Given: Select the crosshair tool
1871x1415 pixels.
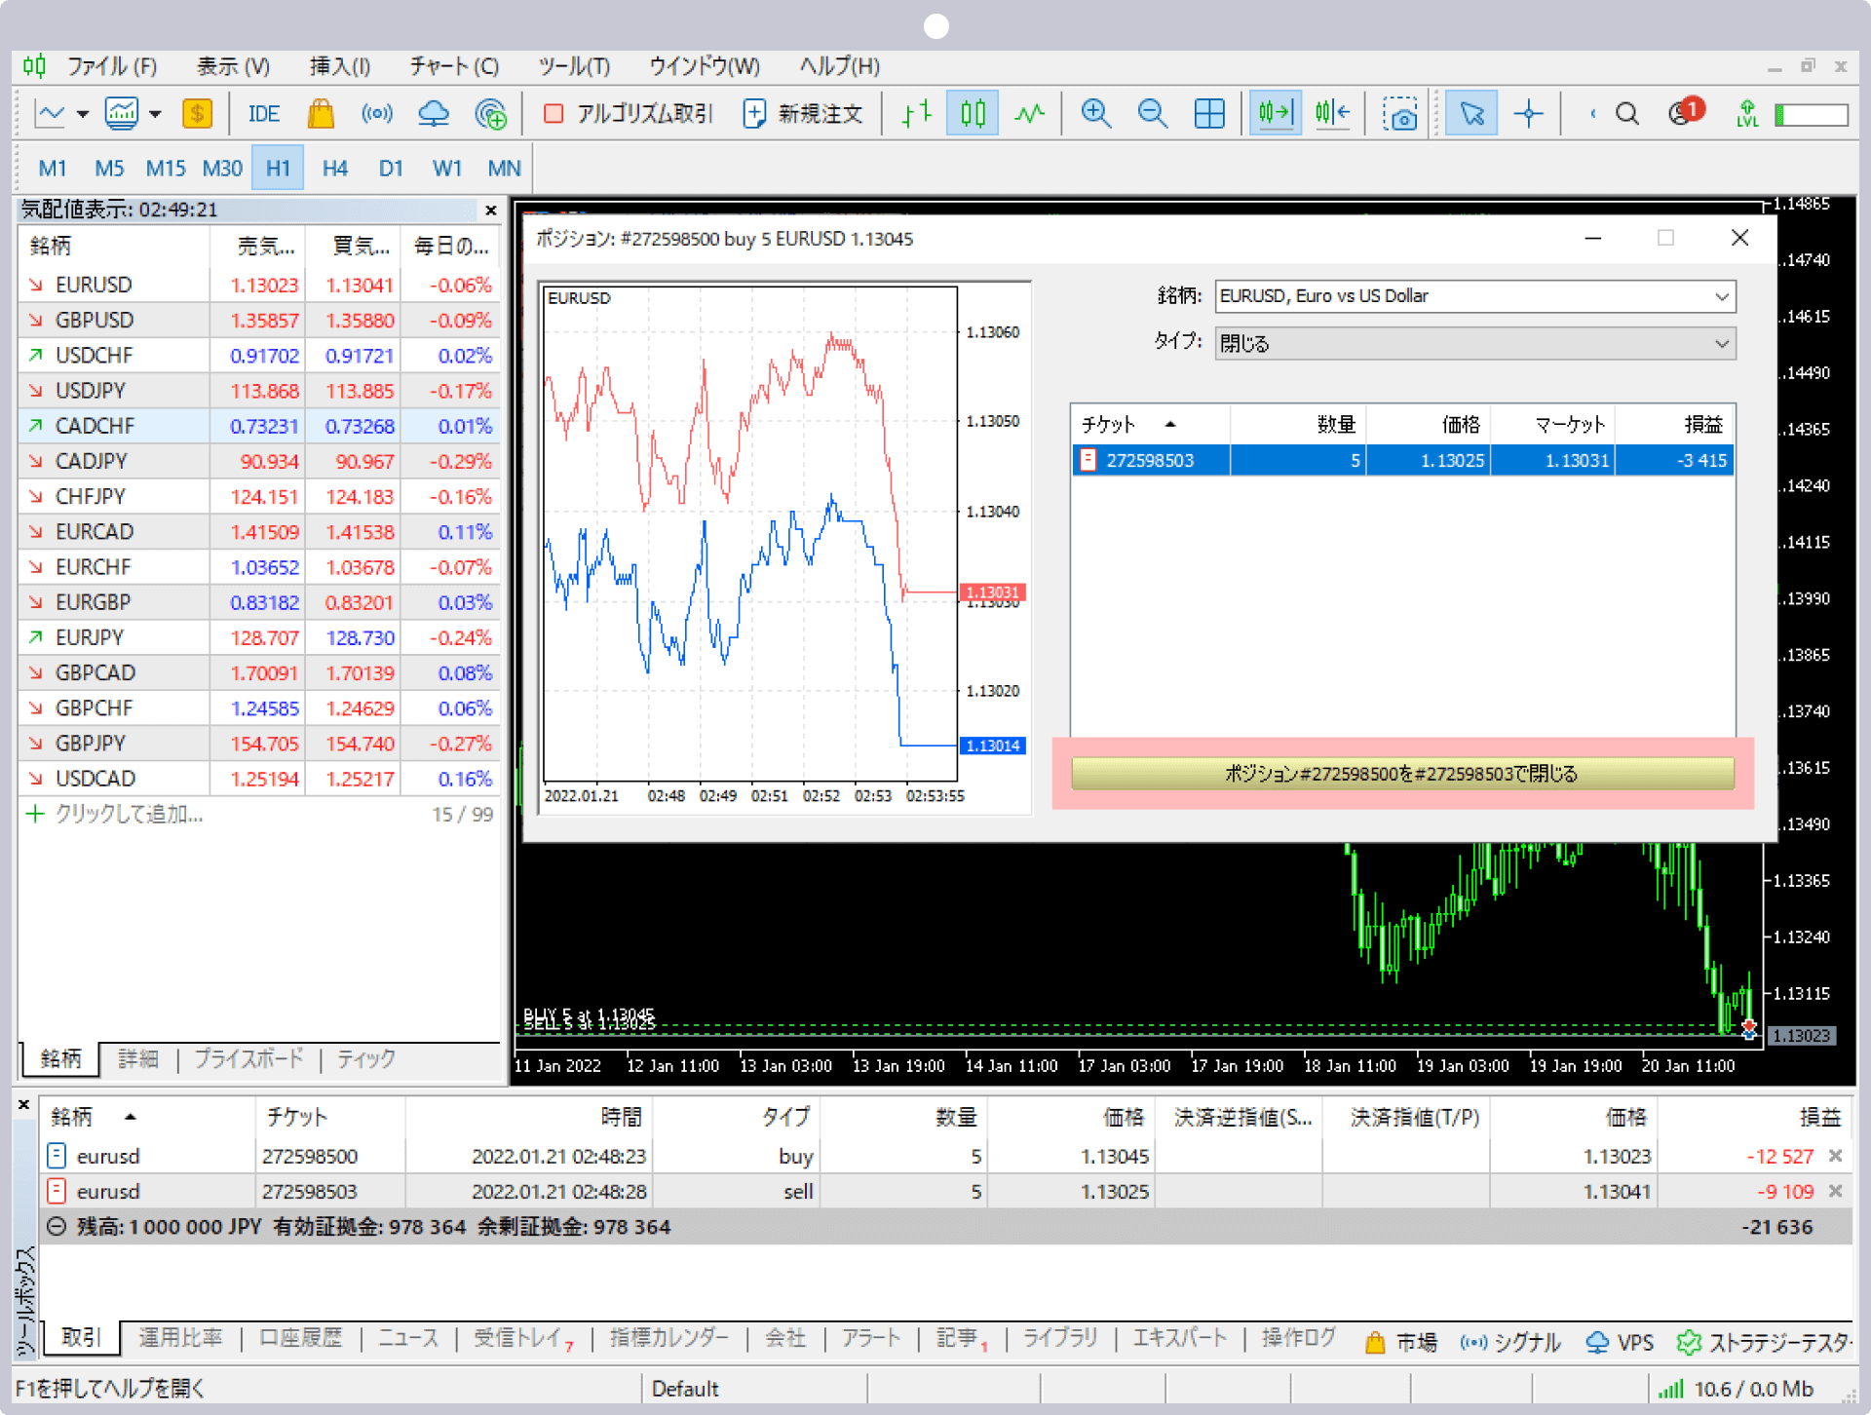Looking at the screenshot, I should point(1528,114).
